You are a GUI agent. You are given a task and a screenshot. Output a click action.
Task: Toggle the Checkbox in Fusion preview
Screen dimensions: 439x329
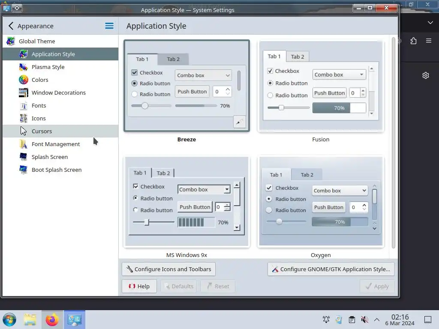coord(270,71)
